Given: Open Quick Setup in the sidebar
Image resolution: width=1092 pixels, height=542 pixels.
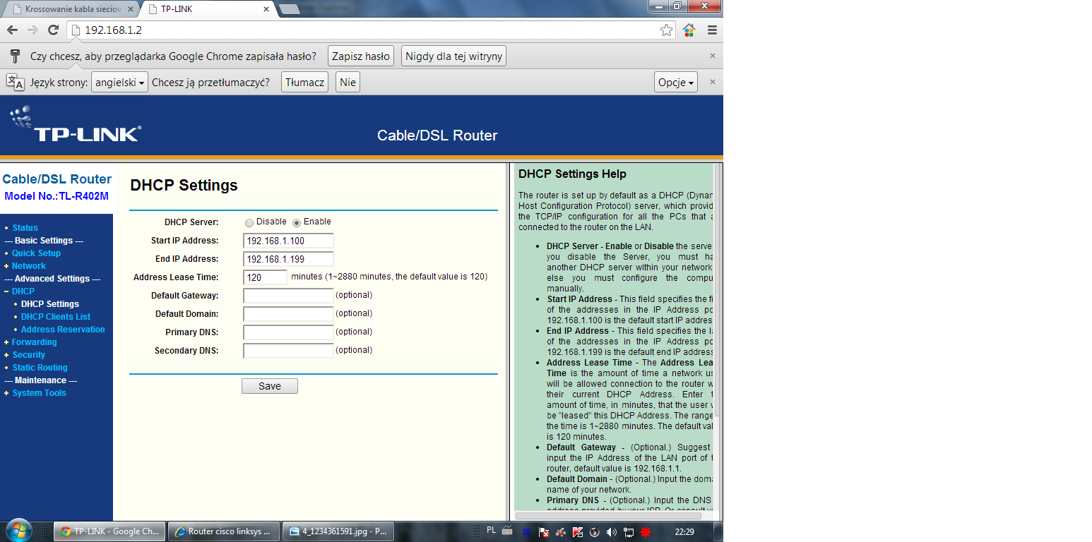Looking at the screenshot, I should click(x=36, y=253).
